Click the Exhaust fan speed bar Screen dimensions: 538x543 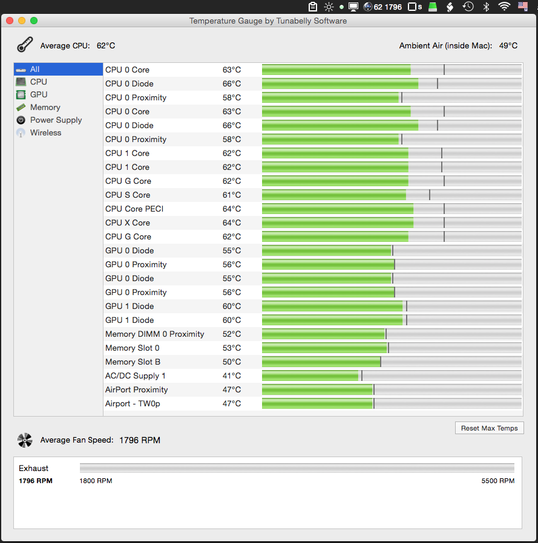(297, 468)
